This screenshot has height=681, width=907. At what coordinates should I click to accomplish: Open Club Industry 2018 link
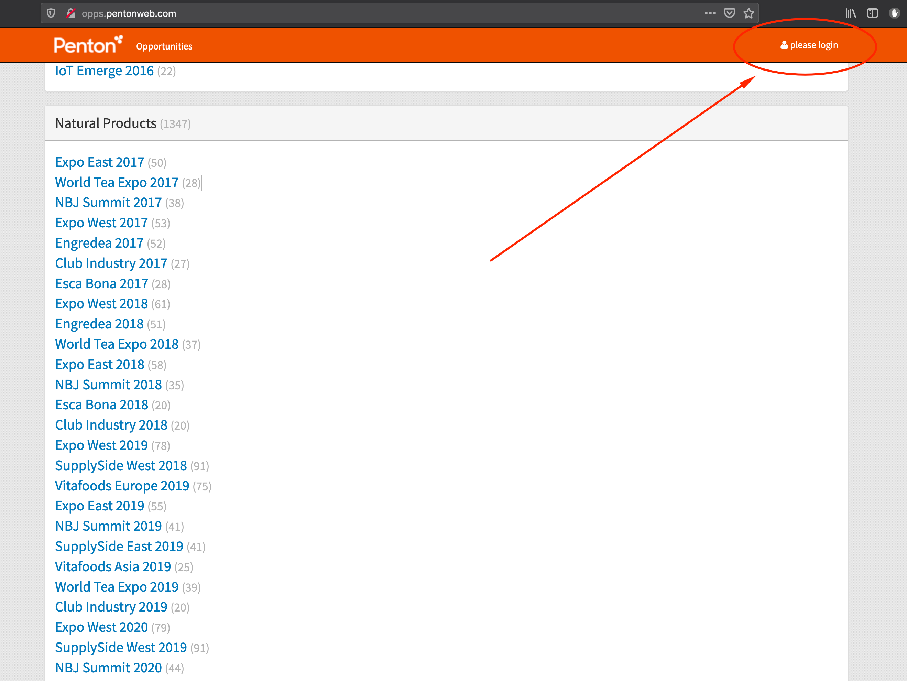click(x=111, y=425)
